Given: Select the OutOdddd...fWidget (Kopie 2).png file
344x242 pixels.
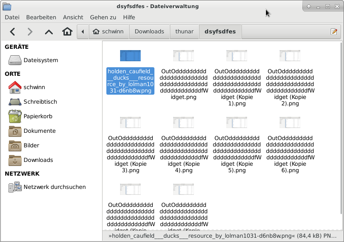Looking at the screenshot, I should click(x=290, y=56).
